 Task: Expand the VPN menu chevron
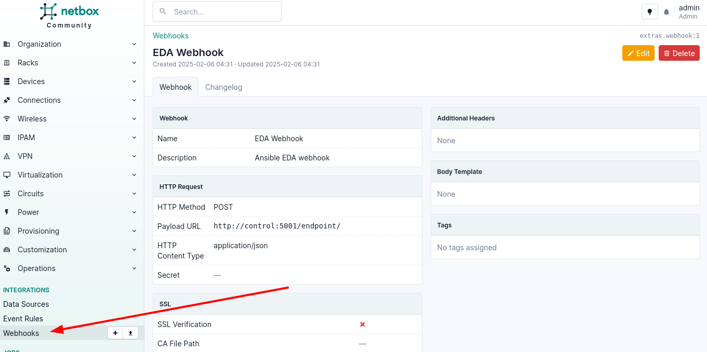click(134, 156)
